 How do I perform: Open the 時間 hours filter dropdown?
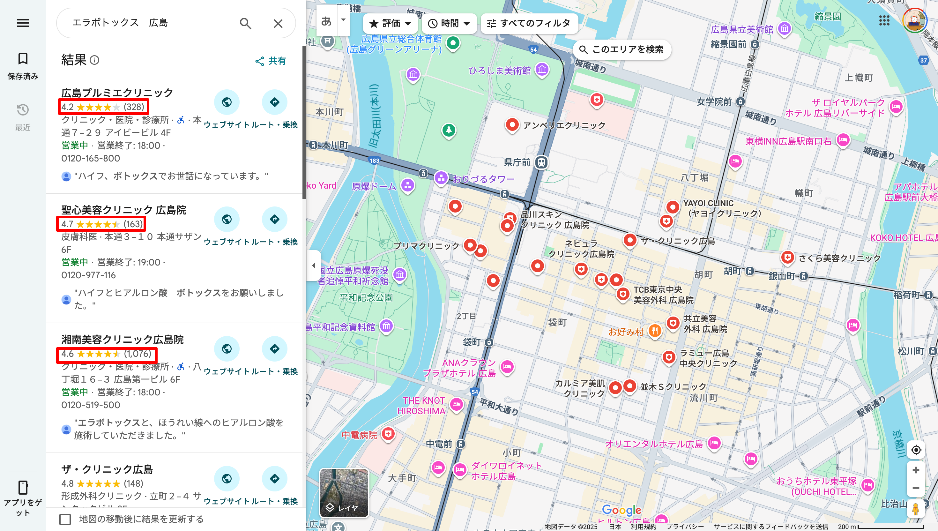click(x=449, y=23)
